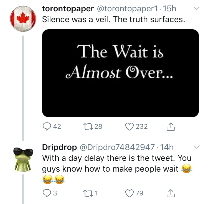208x204 pixels.
Task: Share the torontopaper tweet
Action: [x=171, y=126]
